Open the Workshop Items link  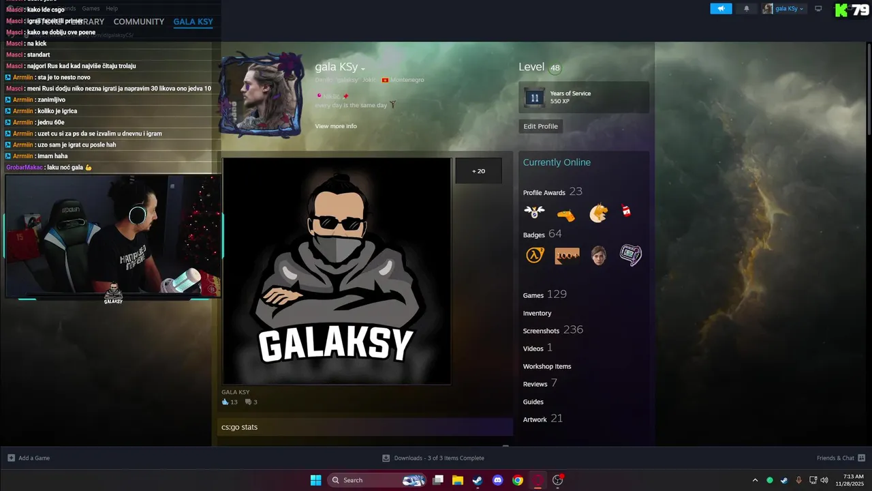pyautogui.click(x=547, y=366)
